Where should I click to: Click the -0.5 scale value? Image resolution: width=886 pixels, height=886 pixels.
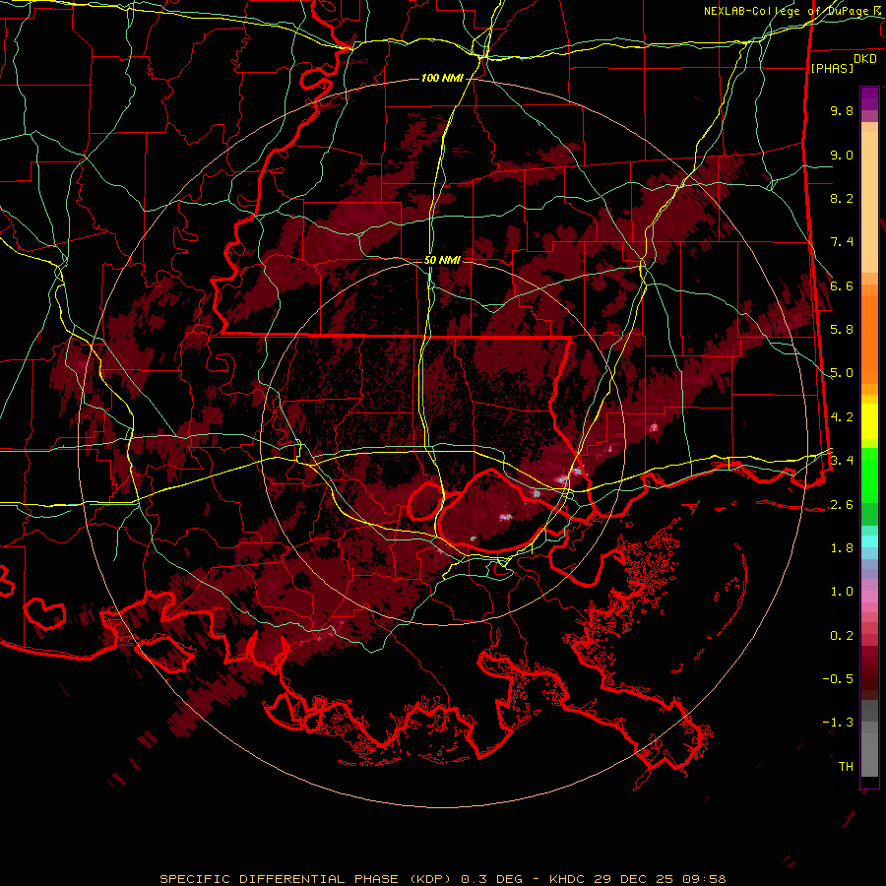click(x=838, y=679)
